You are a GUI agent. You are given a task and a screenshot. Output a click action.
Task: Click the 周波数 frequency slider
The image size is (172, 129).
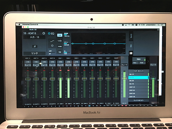pyautogui.click(x=67, y=35)
